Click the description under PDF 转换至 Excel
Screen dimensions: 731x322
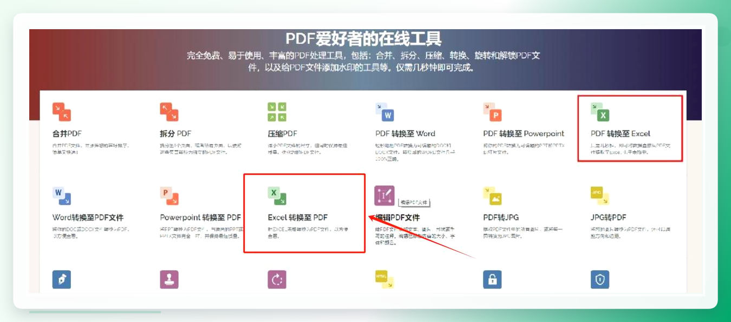631,149
